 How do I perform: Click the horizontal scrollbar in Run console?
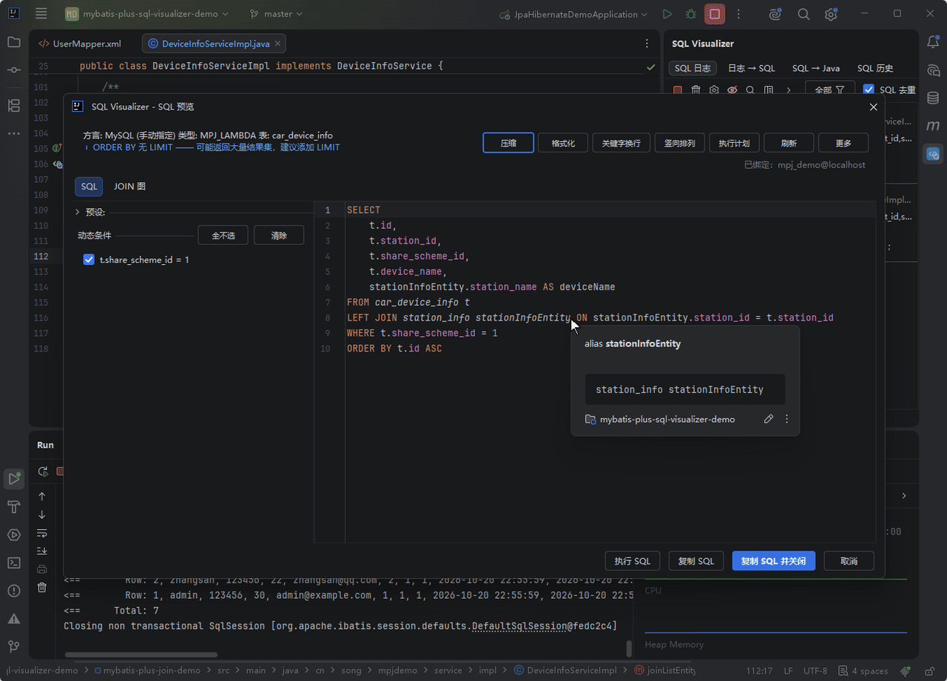pyautogui.click(x=141, y=654)
